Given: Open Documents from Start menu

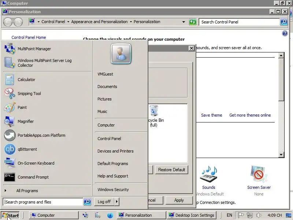Looking at the screenshot, I should click(x=107, y=87).
